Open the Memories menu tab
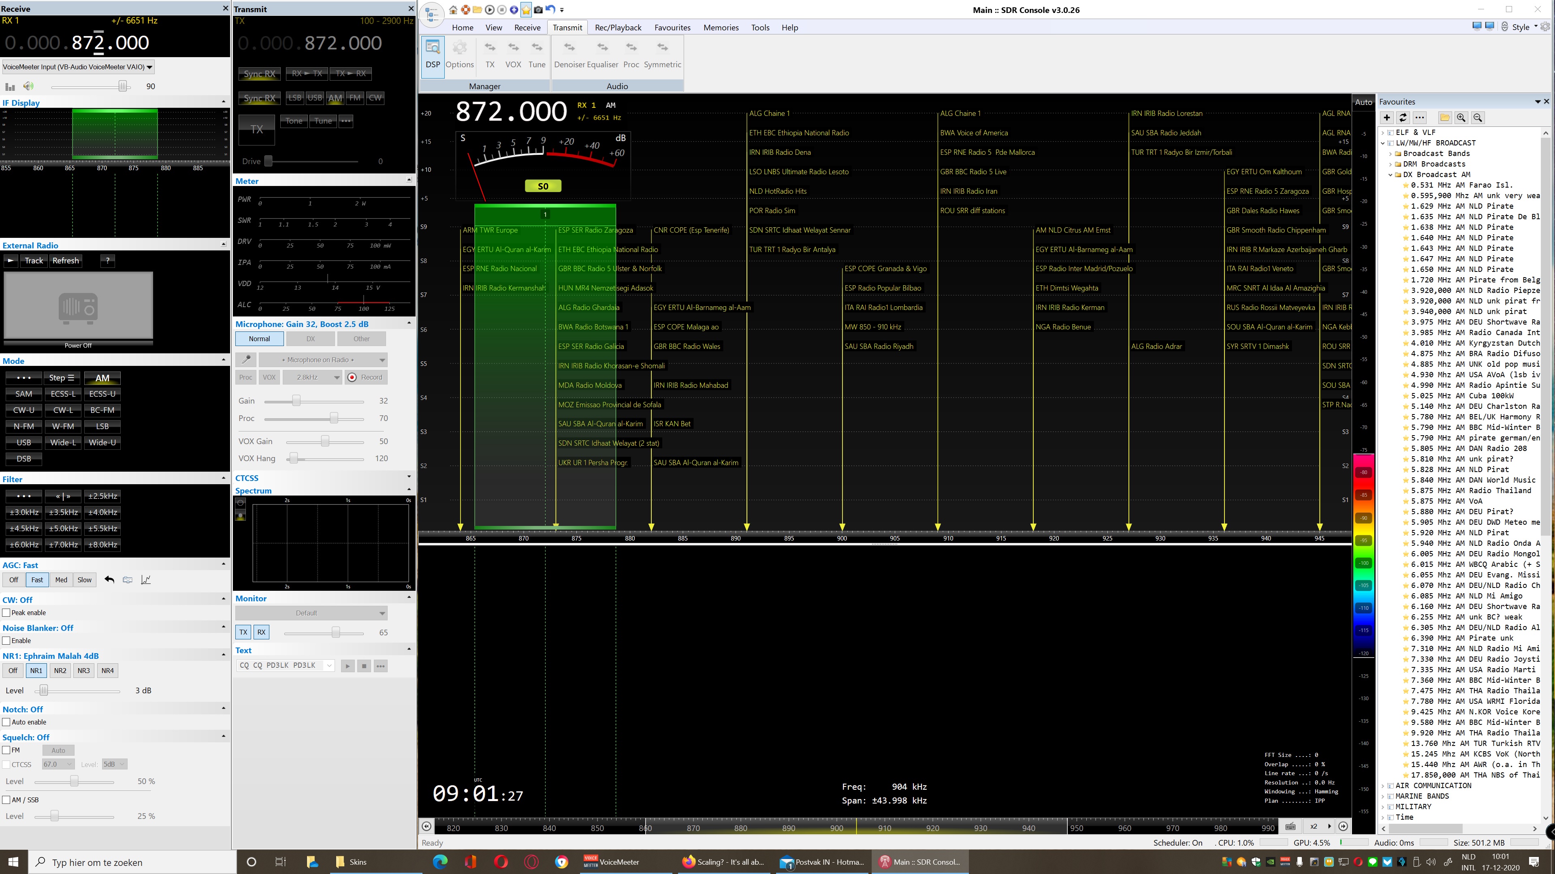 click(721, 27)
